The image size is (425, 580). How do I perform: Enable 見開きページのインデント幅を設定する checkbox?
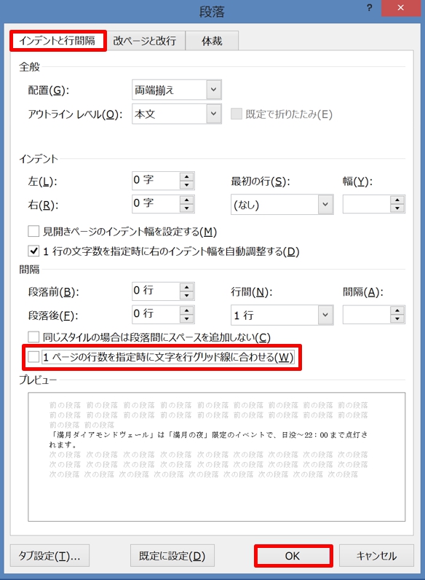(33, 232)
